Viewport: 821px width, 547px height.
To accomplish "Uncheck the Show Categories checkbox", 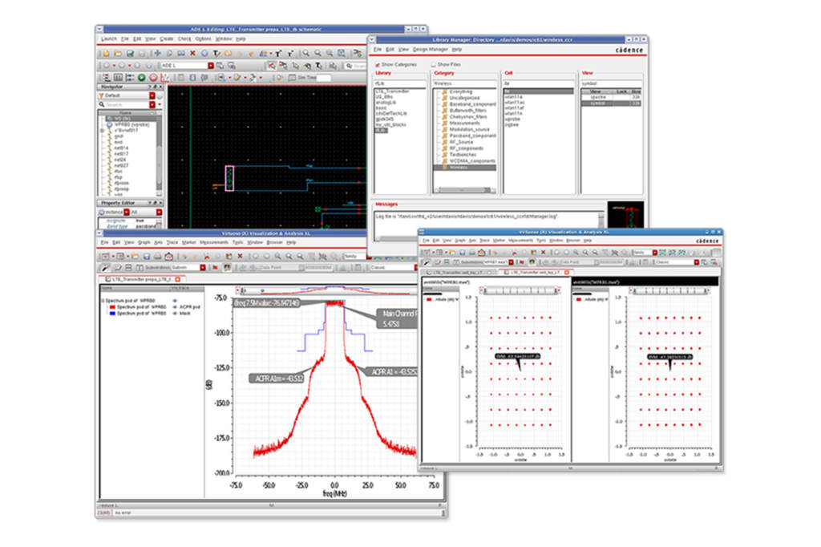I will tap(378, 64).
